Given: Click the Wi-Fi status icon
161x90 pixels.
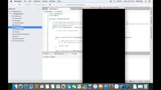Looking at the screenshot, I should [x=114, y=1].
